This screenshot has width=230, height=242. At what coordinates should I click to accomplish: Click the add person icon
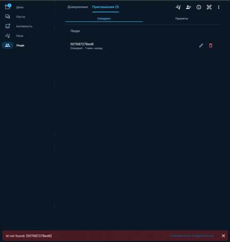189,7
